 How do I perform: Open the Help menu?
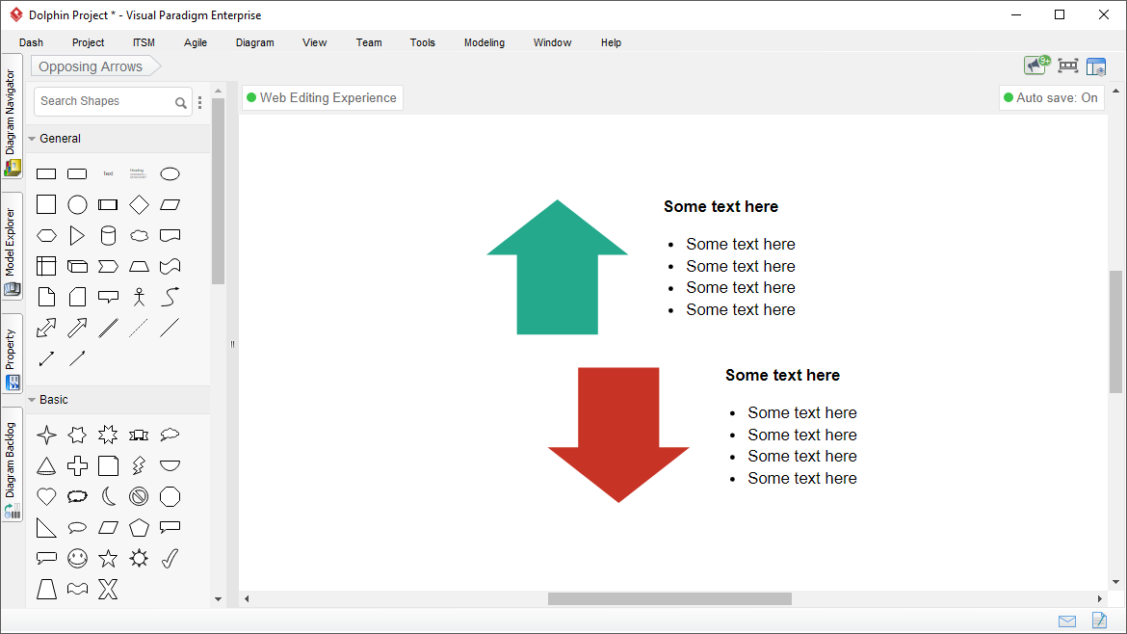(x=611, y=42)
